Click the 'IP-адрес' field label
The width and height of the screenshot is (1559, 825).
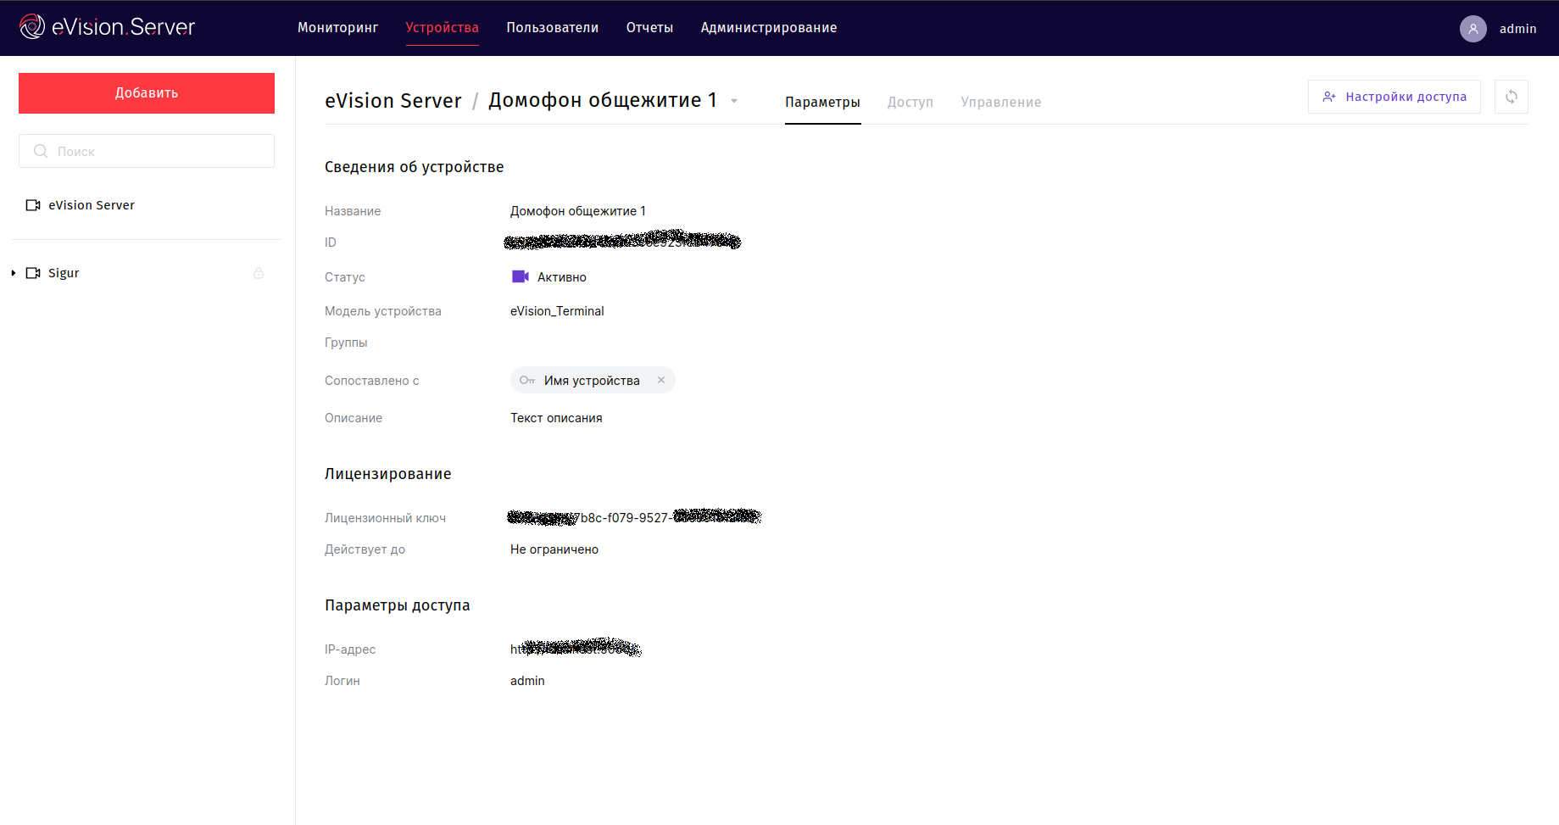pos(350,649)
